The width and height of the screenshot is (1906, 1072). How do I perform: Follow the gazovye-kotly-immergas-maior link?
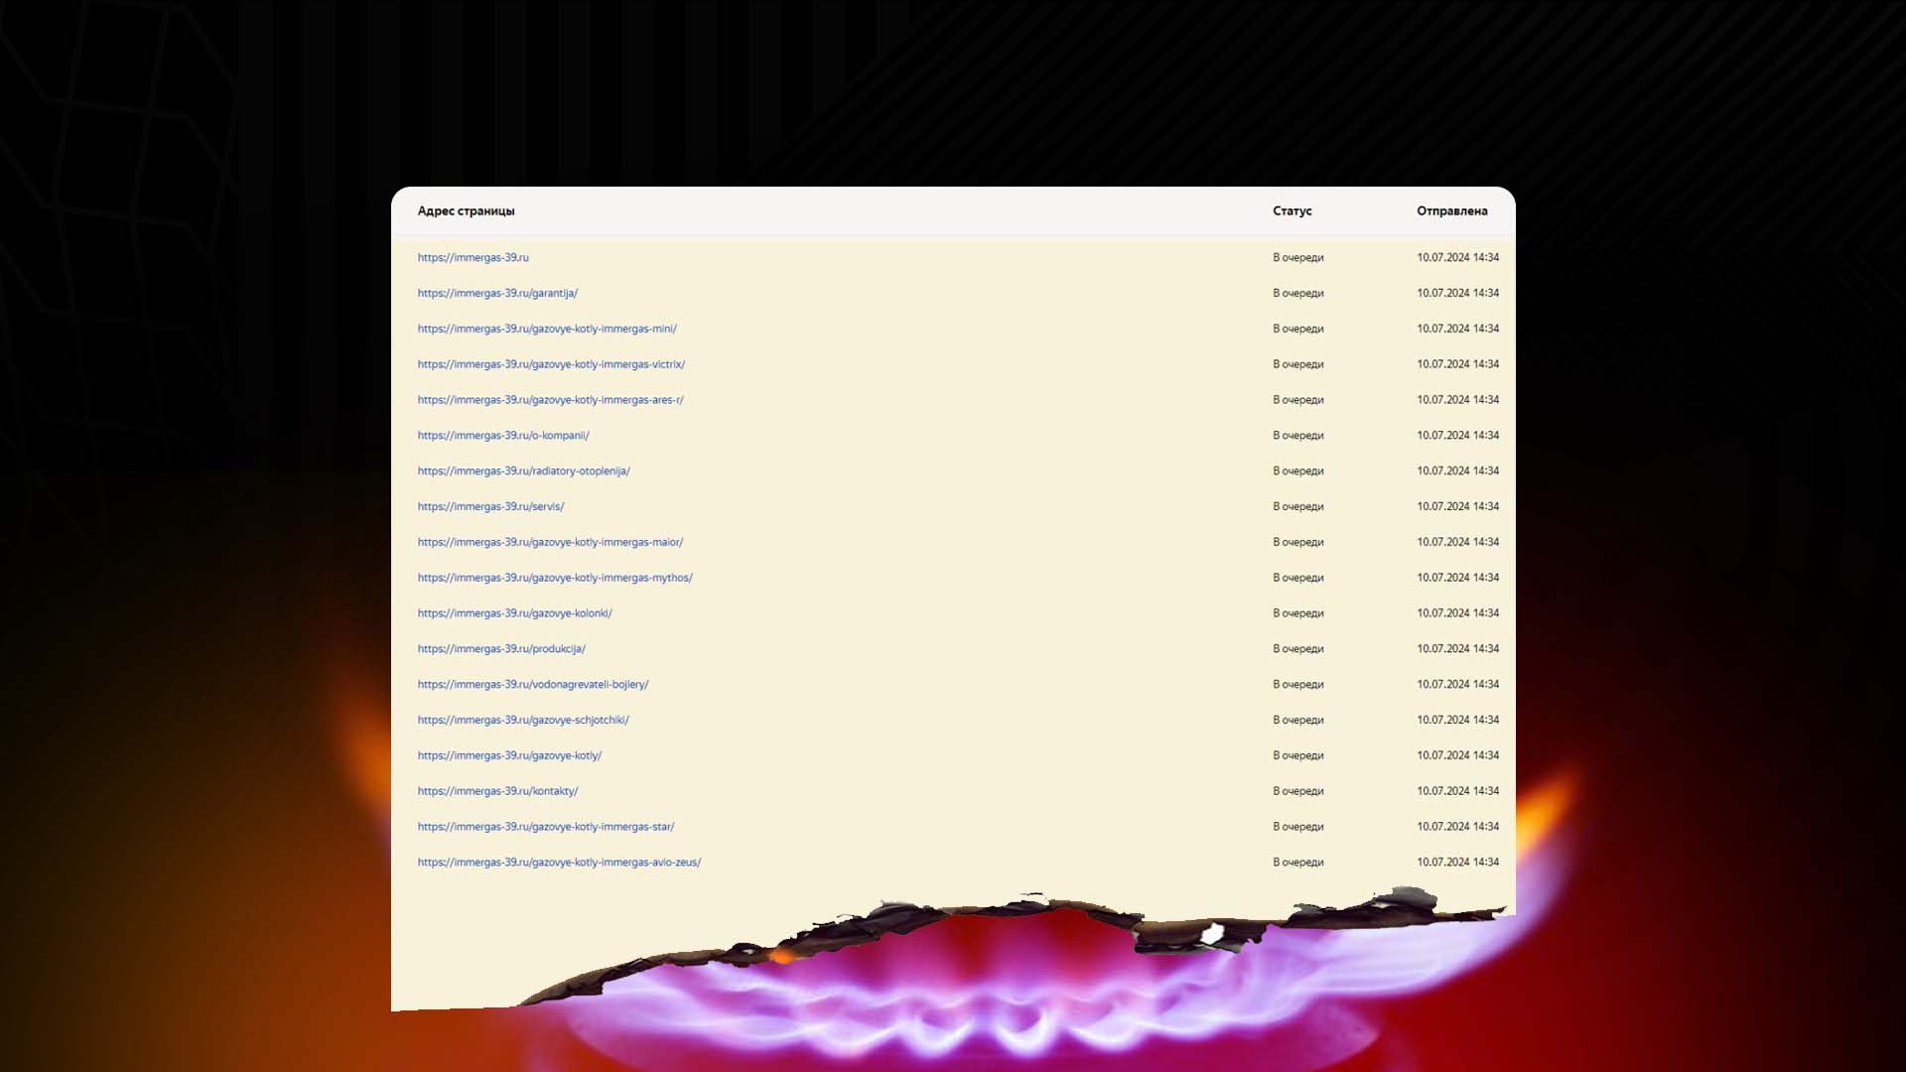[550, 542]
